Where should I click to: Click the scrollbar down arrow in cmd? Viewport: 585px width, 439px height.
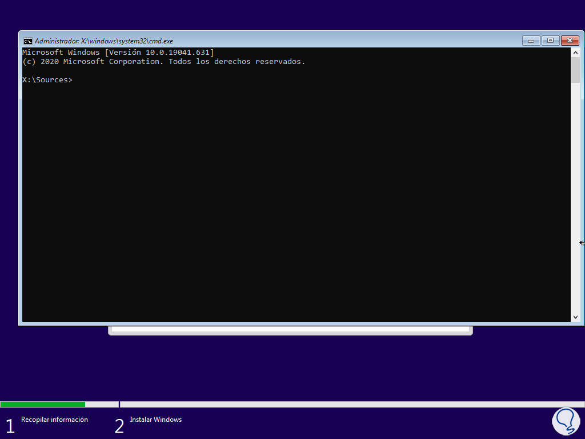pos(575,317)
